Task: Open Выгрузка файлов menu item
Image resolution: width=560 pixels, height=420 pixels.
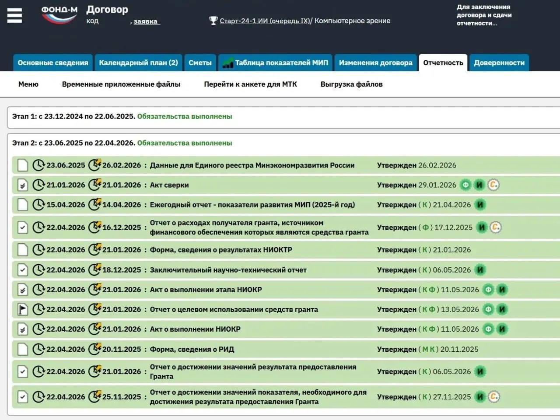Action: (x=351, y=84)
